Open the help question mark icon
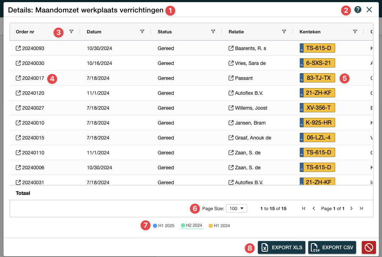This screenshot has width=382, height=257. click(358, 10)
